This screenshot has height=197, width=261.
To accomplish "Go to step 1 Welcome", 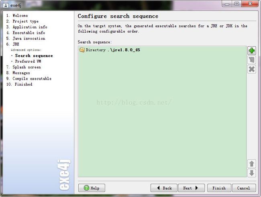I will (x=17, y=16).
